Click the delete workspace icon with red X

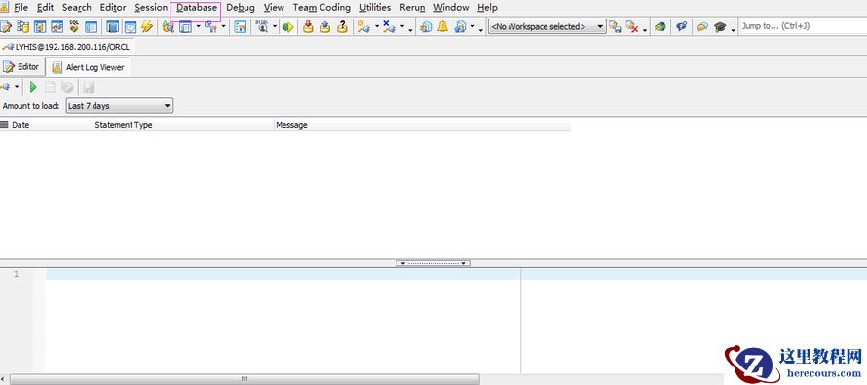pyautogui.click(x=632, y=26)
